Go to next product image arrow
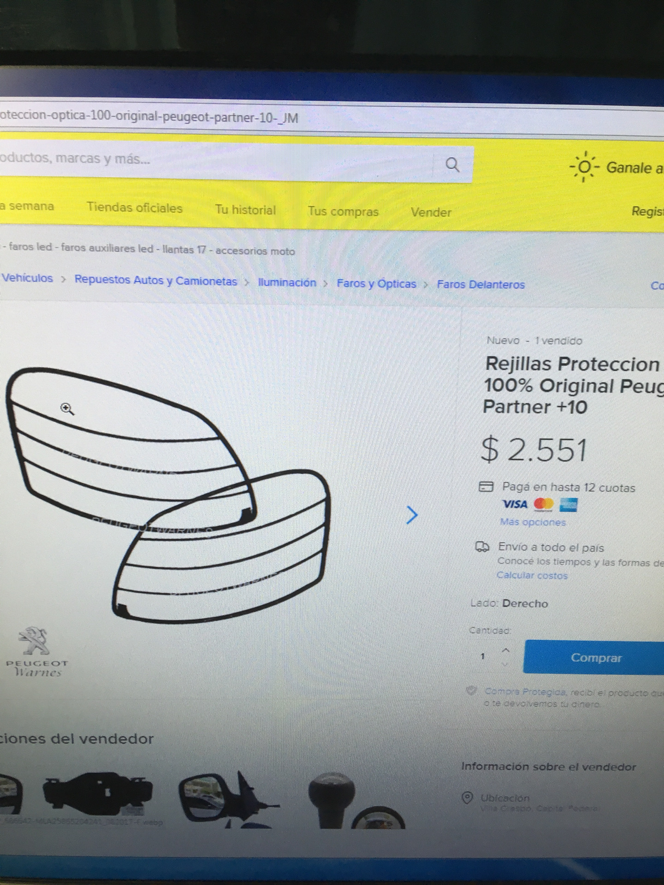The height and width of the screenshot is (885, 664). click(x=412, y=515)
